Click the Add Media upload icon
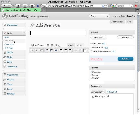The image size is (140, 115). [x=59, y=45]
